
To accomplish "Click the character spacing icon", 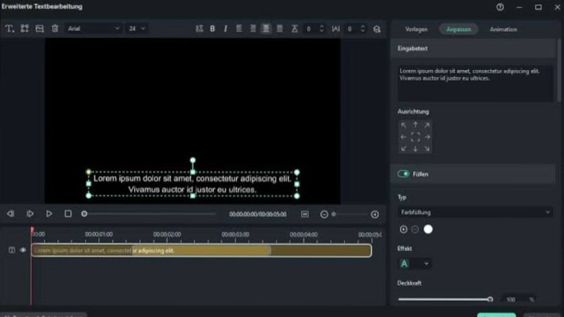I will 335,29.
